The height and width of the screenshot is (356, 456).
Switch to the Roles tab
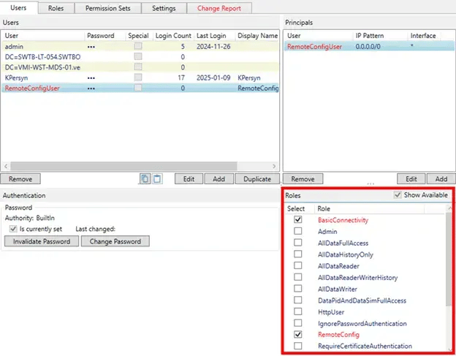[56, 8]
